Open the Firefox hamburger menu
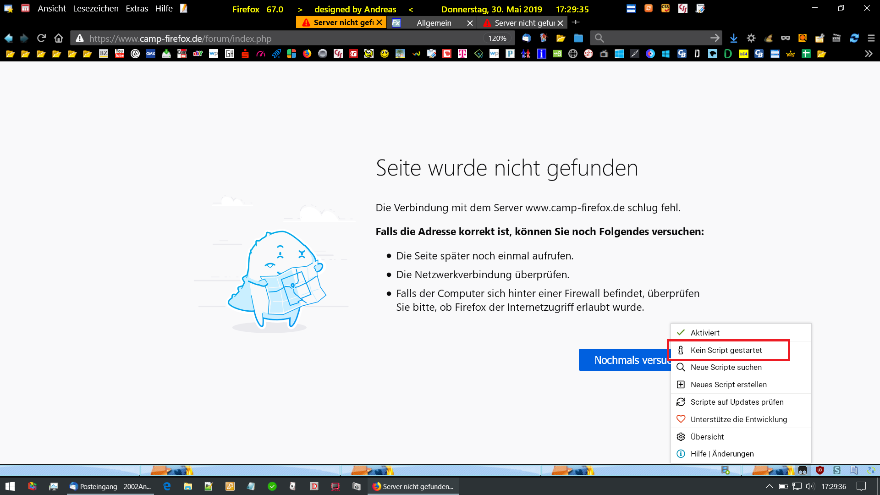Screen dimensions: 880x495 click(871, 38)
